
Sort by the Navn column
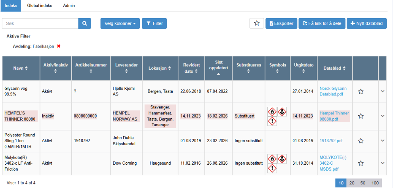coord(21,68)
